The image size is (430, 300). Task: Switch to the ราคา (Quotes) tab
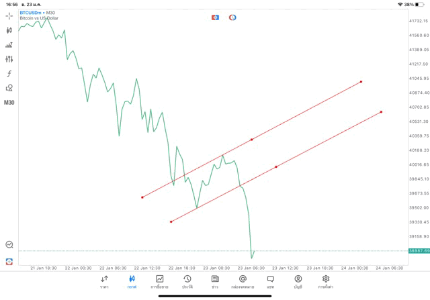coord(104,281)
